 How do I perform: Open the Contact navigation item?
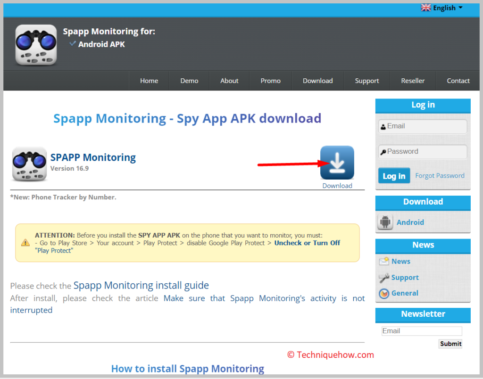tap(458, 81)
